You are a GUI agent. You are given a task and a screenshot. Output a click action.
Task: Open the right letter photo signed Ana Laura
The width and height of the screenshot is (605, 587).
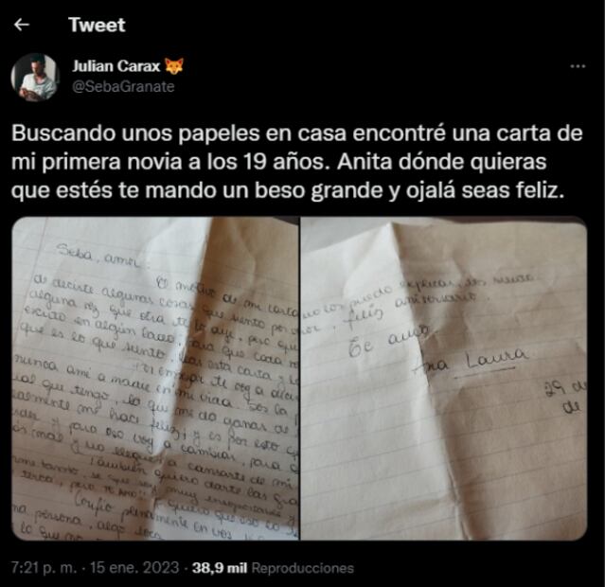444,378
